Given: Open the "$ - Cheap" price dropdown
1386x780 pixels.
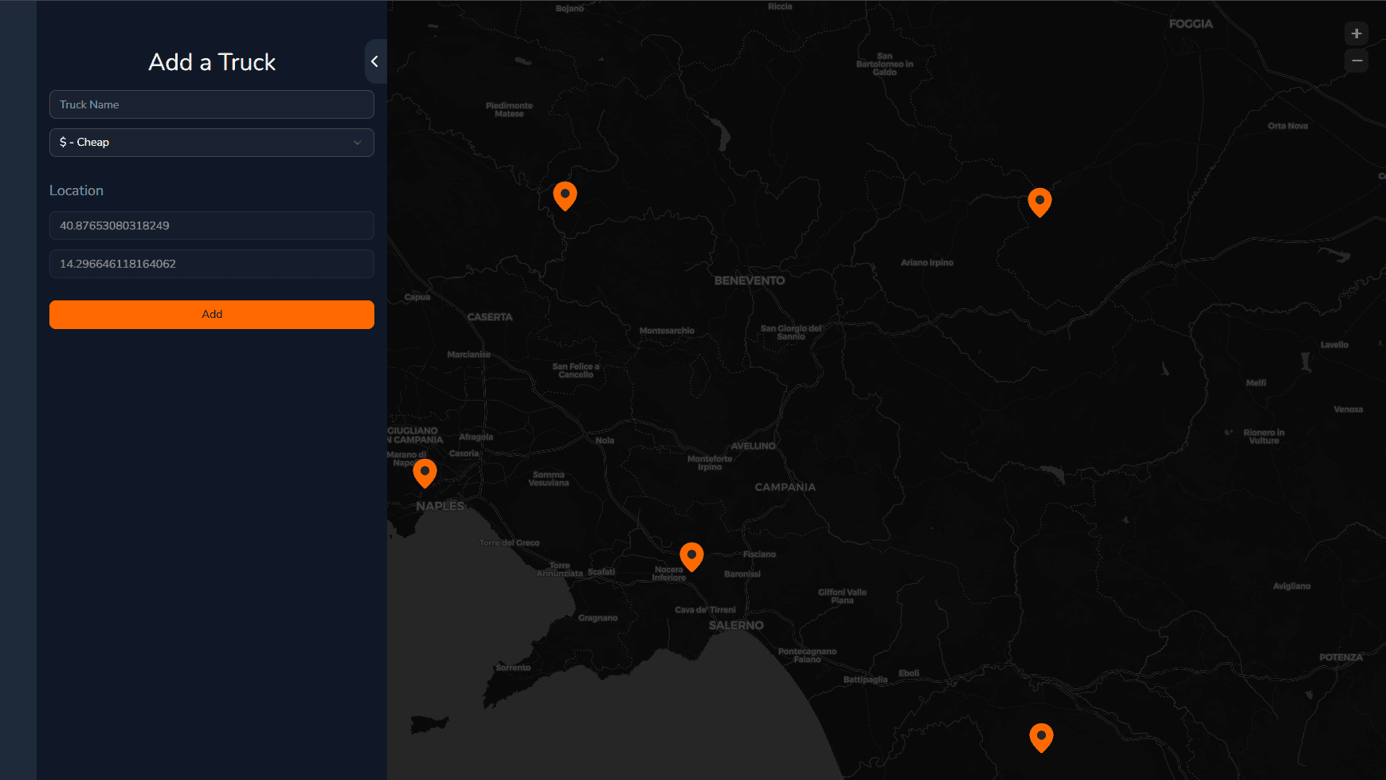Looking at the screenshot, I should [x=212, y=143].
